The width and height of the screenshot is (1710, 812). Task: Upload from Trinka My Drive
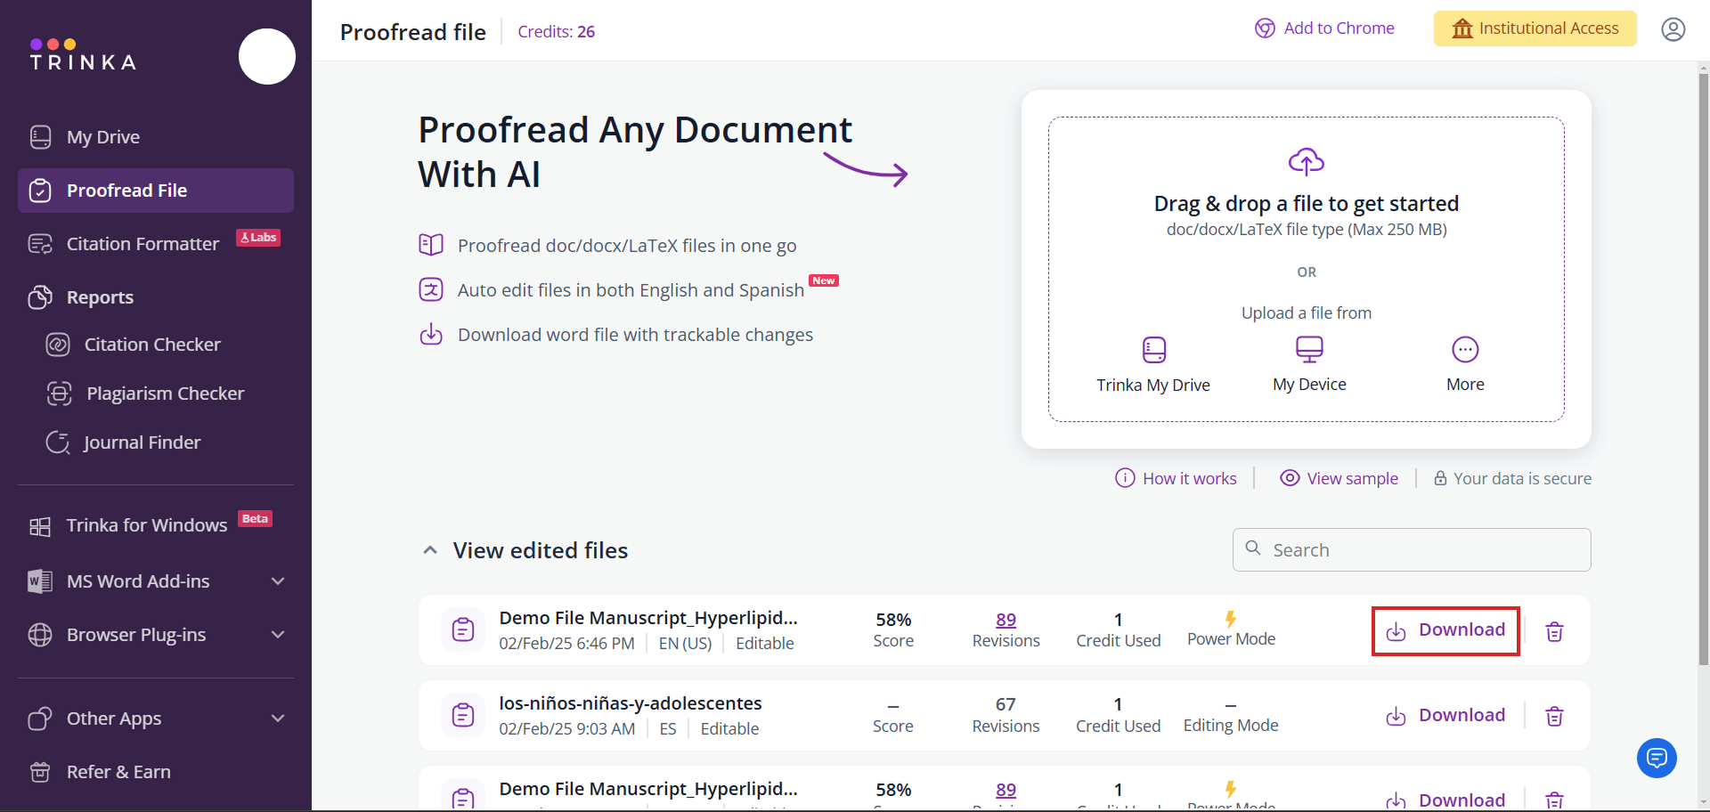1153,365
